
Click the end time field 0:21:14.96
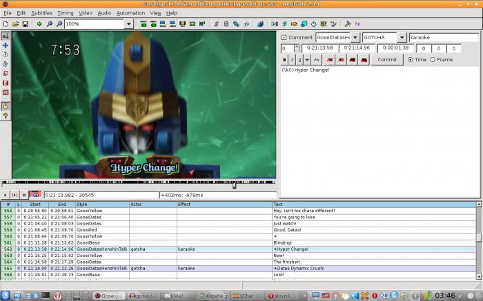coord(357,48)
